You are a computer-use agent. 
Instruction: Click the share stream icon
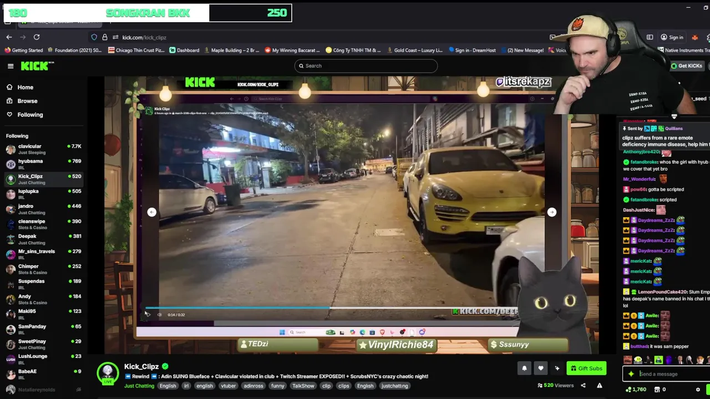583,386
